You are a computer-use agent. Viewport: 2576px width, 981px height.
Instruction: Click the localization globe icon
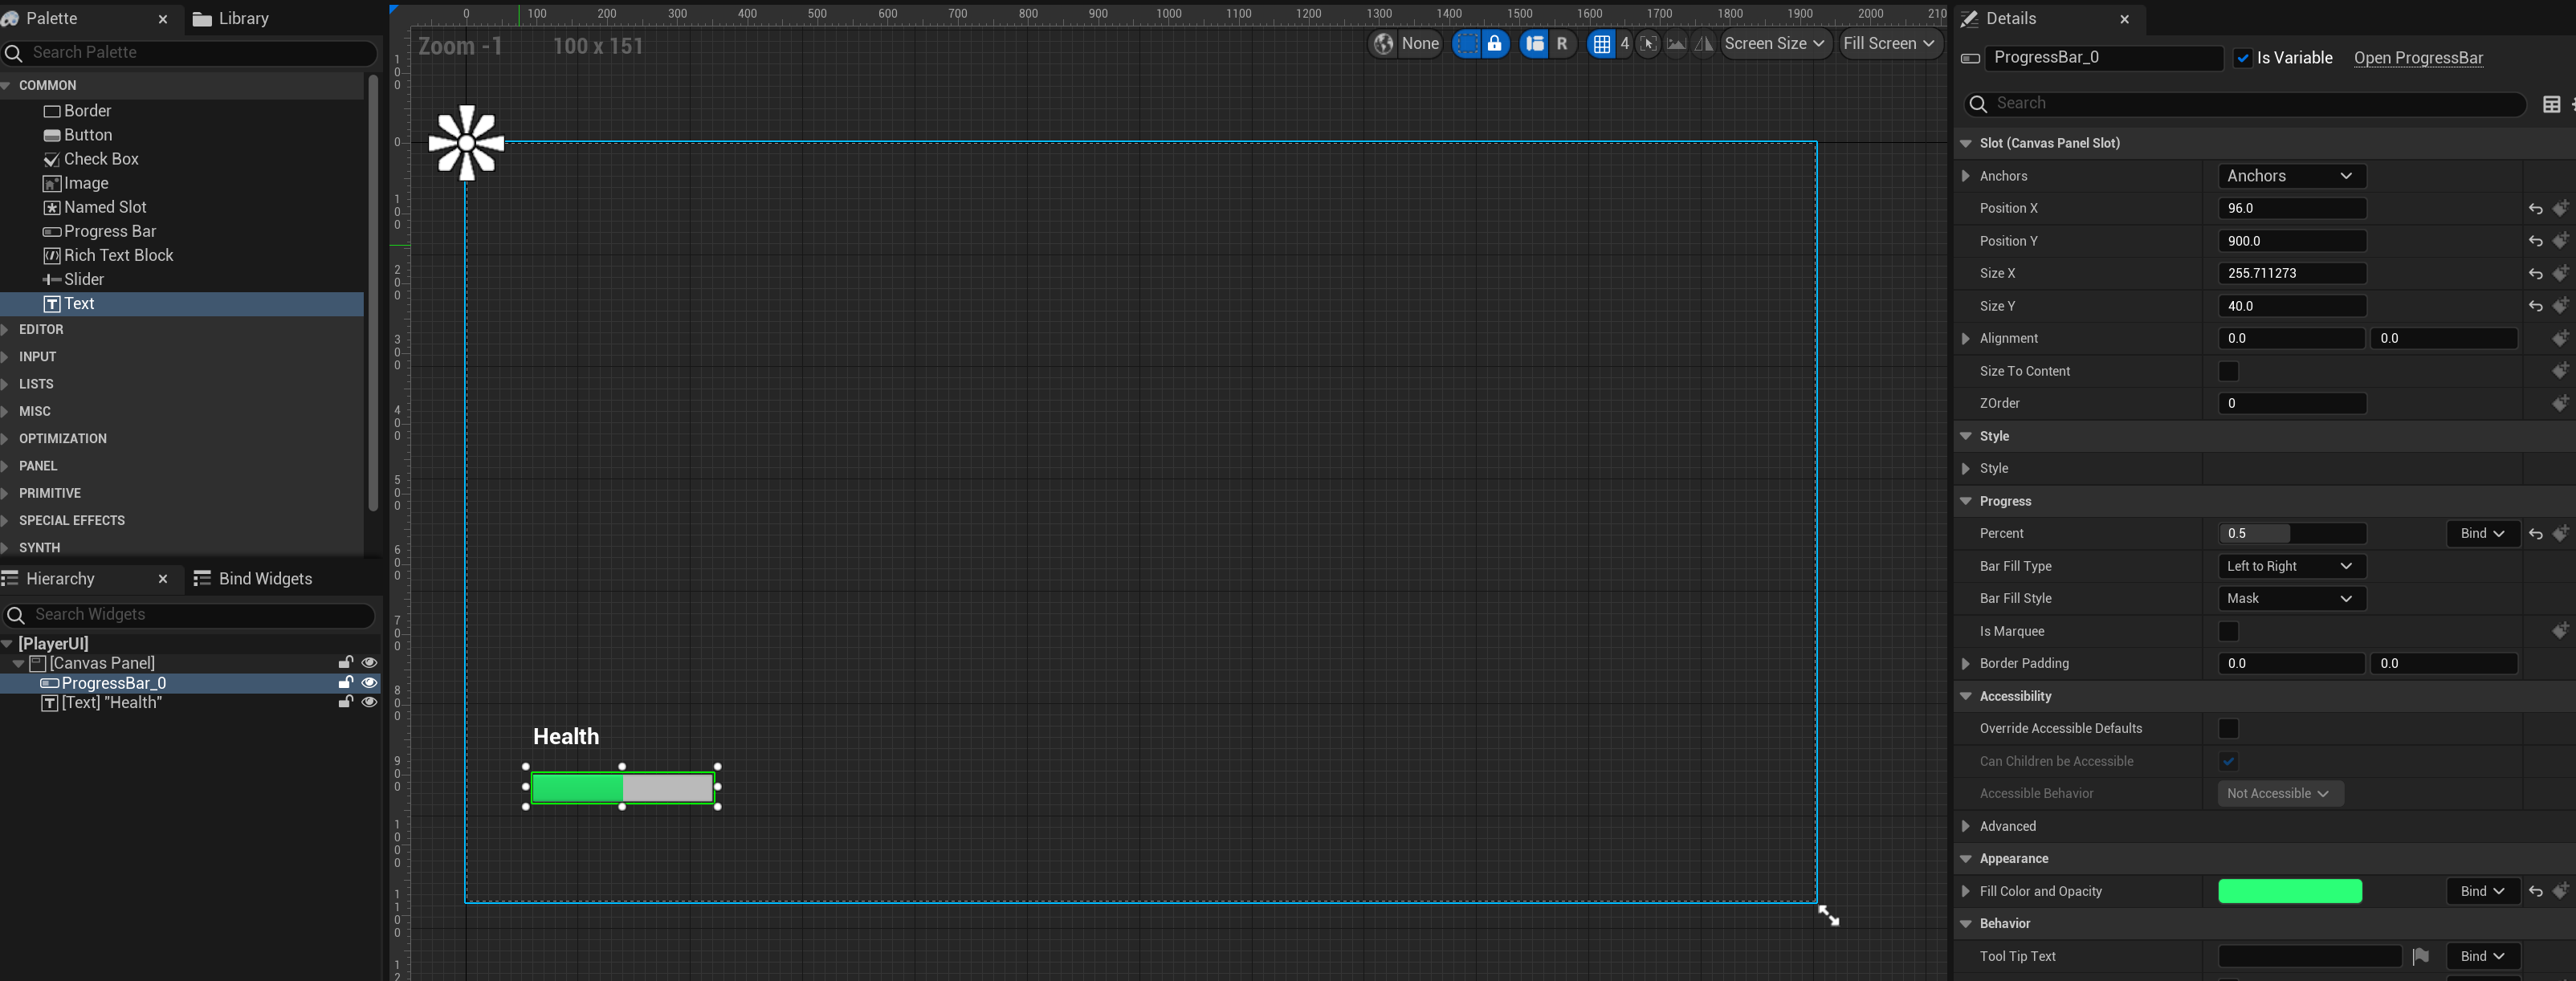[1383, 44]
